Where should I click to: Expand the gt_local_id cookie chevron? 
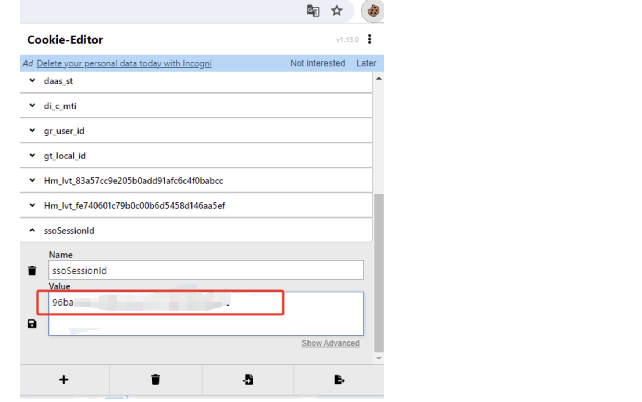coord(32,156)
